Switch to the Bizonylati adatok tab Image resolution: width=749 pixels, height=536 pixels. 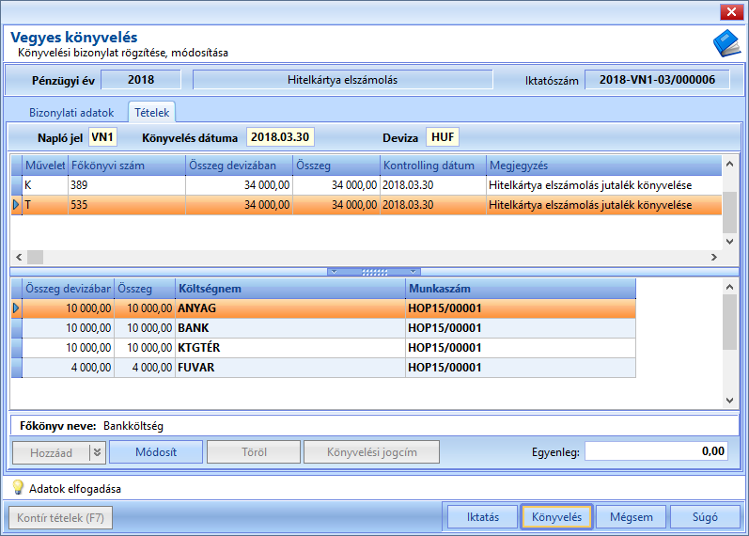(71, 113)
